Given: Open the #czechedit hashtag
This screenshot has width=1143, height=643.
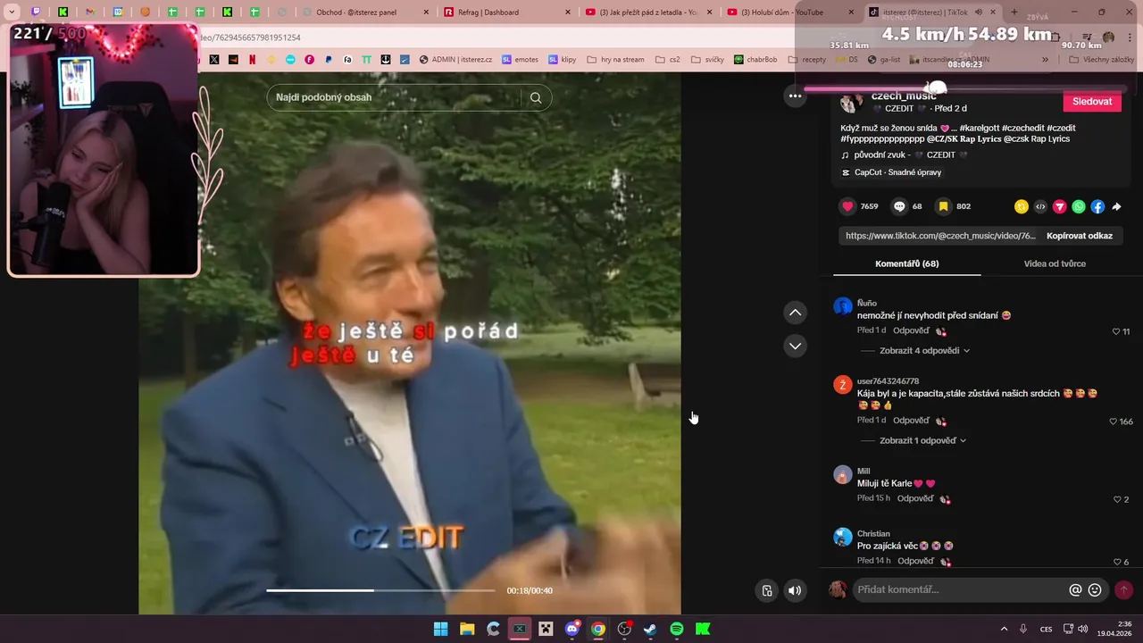Looking at the screenshot, I should coord(1022,128).
